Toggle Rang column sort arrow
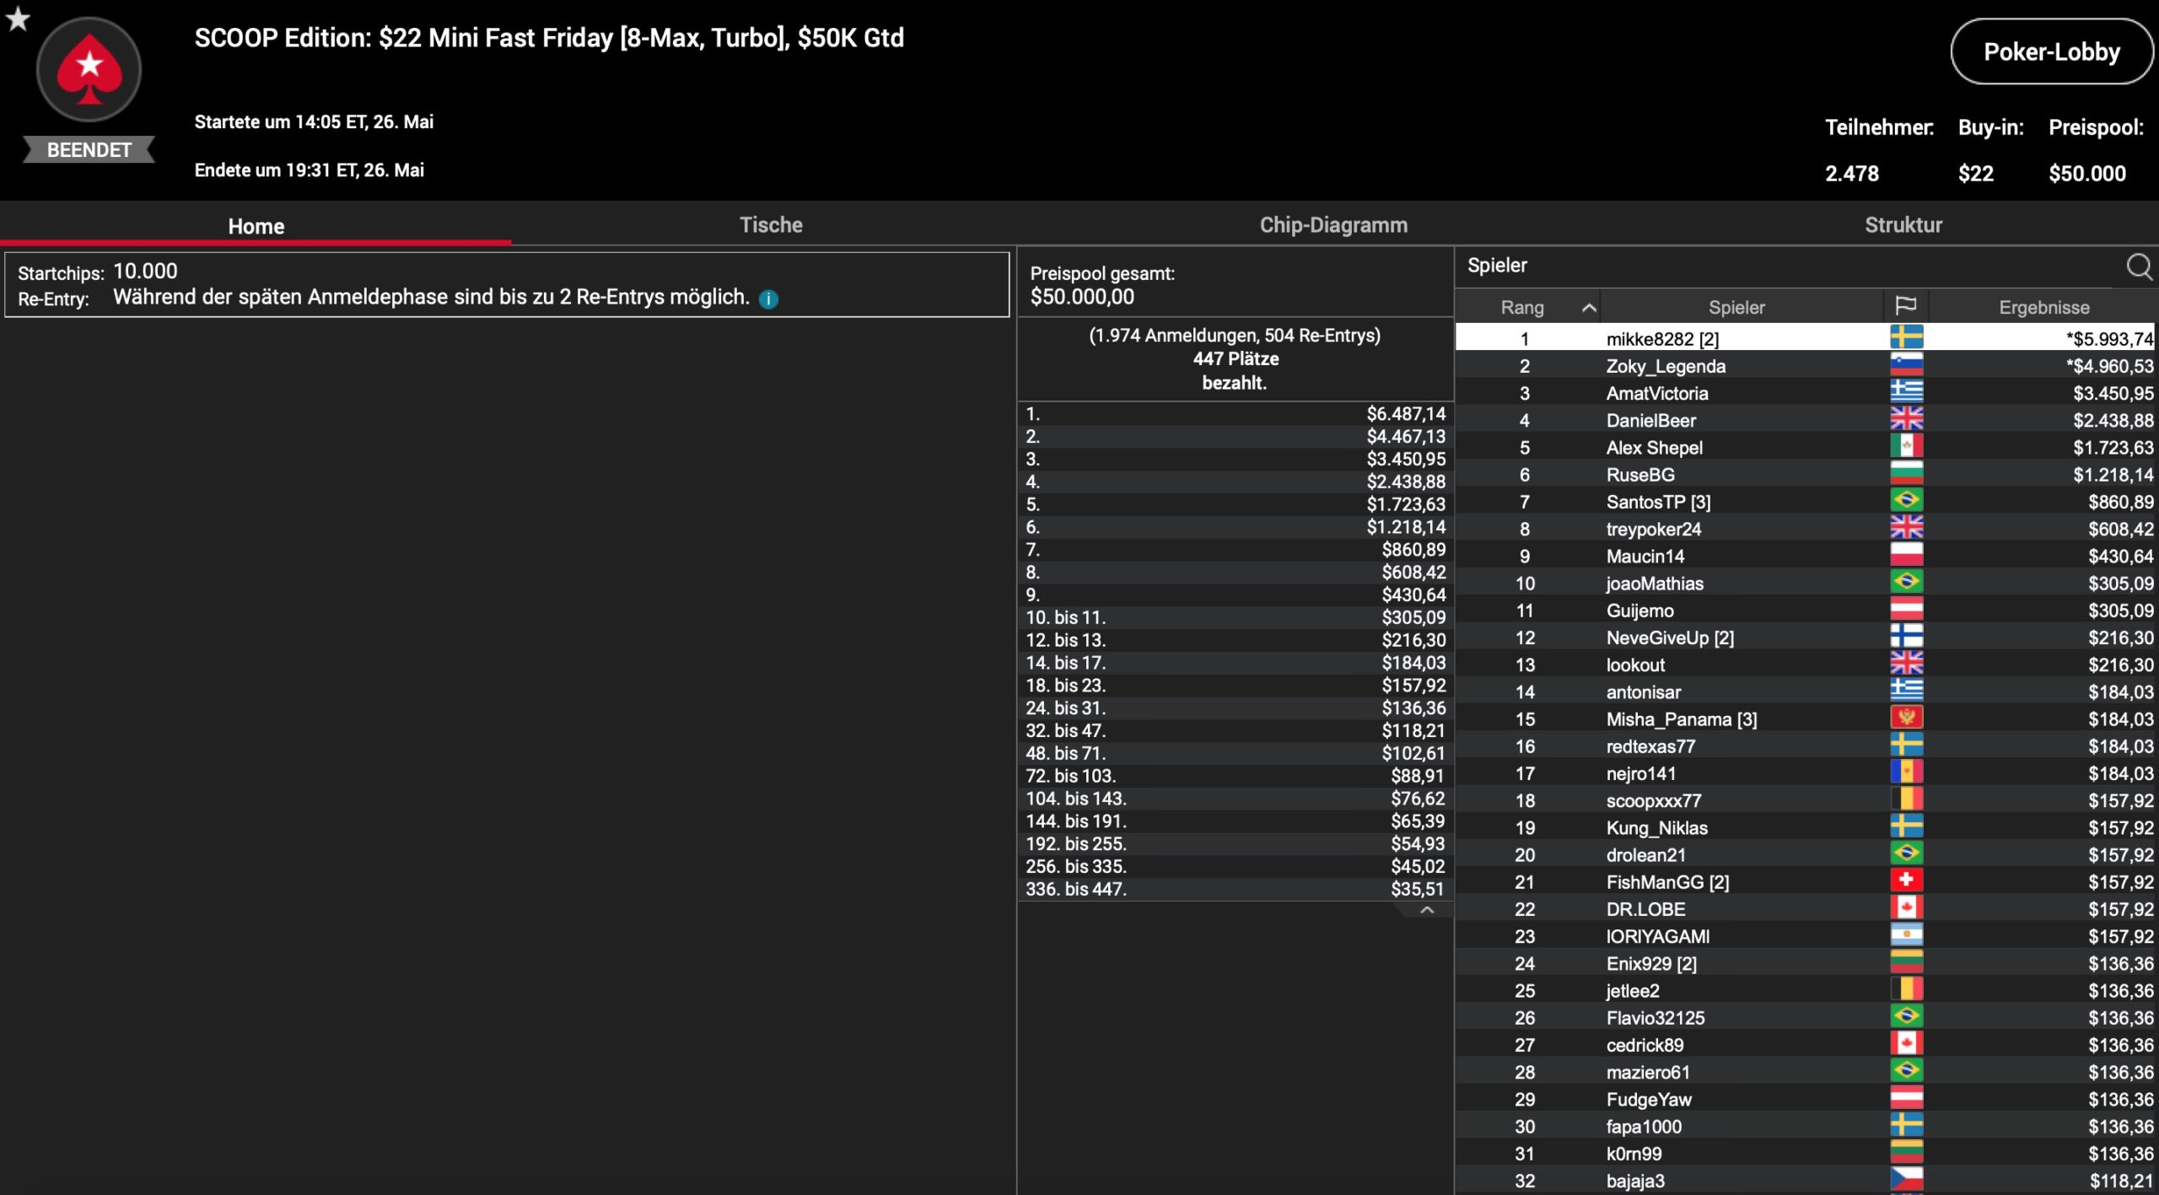This screenshot has width=2159, height=1195. 1588,308
